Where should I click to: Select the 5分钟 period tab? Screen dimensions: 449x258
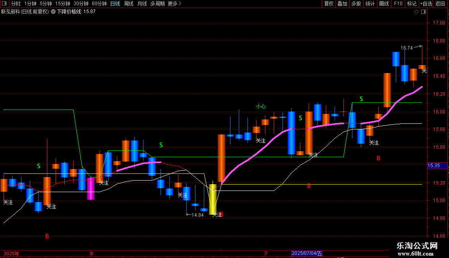[46, 4]
